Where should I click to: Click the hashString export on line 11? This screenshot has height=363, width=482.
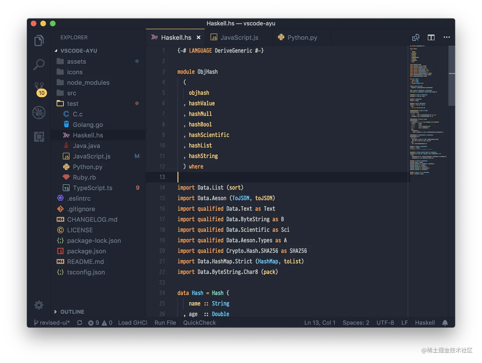coord(203,156)
